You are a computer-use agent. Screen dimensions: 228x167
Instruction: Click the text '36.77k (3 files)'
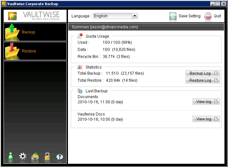coord(116,57)
